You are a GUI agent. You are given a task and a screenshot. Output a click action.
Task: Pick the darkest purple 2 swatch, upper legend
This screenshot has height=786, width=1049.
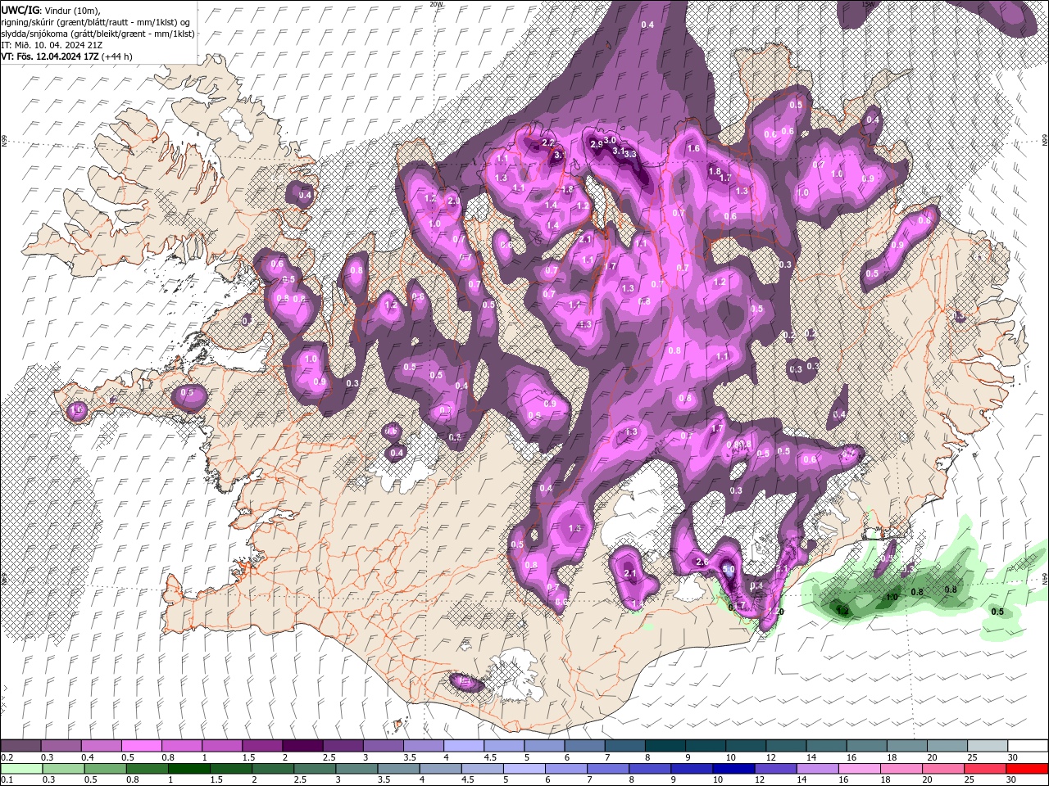tap(302, 746)
